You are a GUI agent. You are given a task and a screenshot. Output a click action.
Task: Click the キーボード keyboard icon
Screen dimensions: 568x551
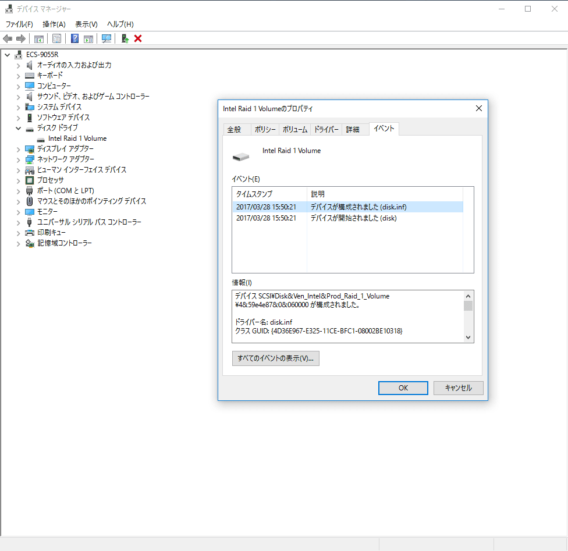tap(30, 76)
